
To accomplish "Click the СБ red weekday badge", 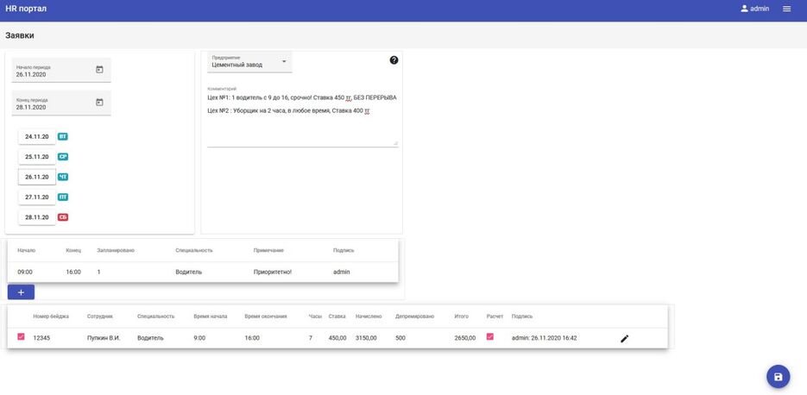I will pyautogui.click(x=63, y=217).
